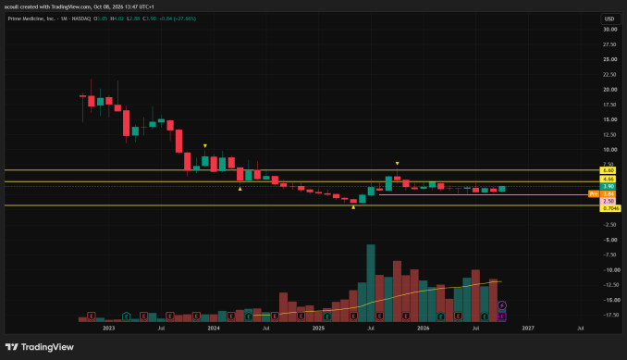627x360 pixels.
Task: Click the TradingView logo
Action: click(39, 347)
